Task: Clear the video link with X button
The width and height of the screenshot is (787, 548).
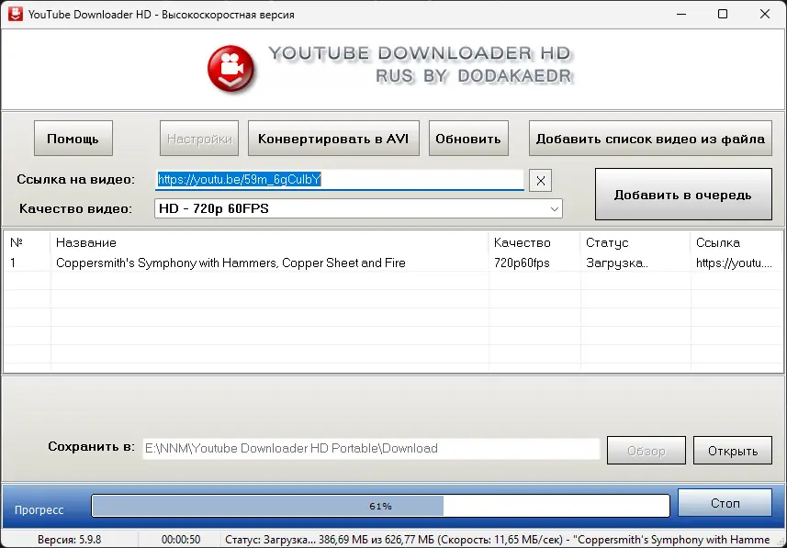Action: click(x=540, y=181)
